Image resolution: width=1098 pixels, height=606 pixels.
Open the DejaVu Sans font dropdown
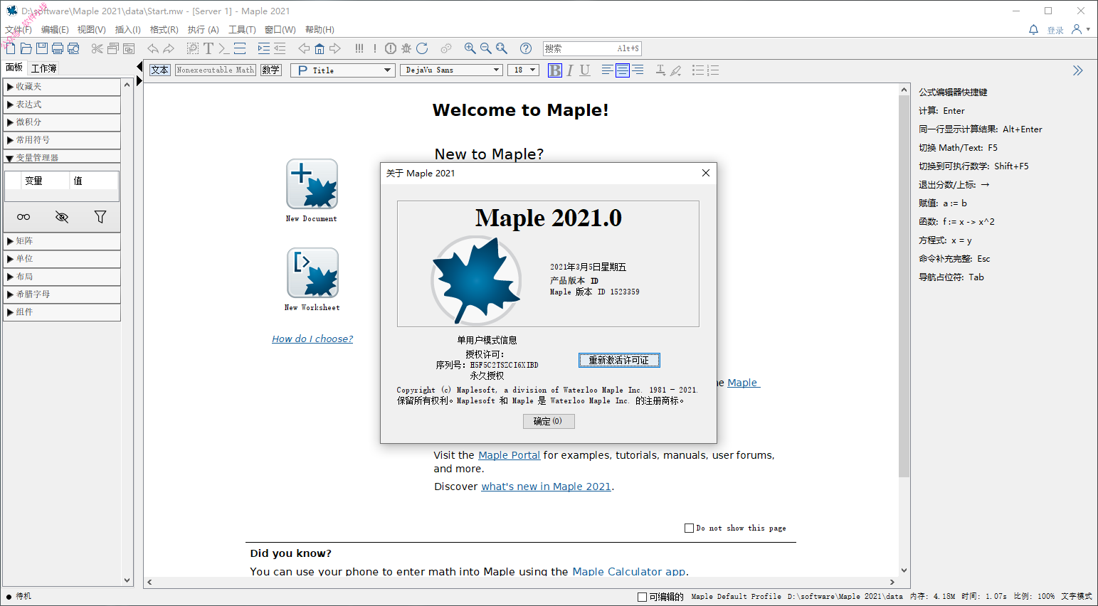[x=452, y=70]
